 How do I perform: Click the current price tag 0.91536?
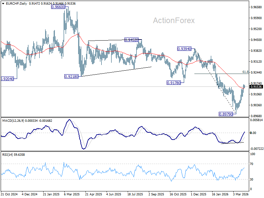256,87
